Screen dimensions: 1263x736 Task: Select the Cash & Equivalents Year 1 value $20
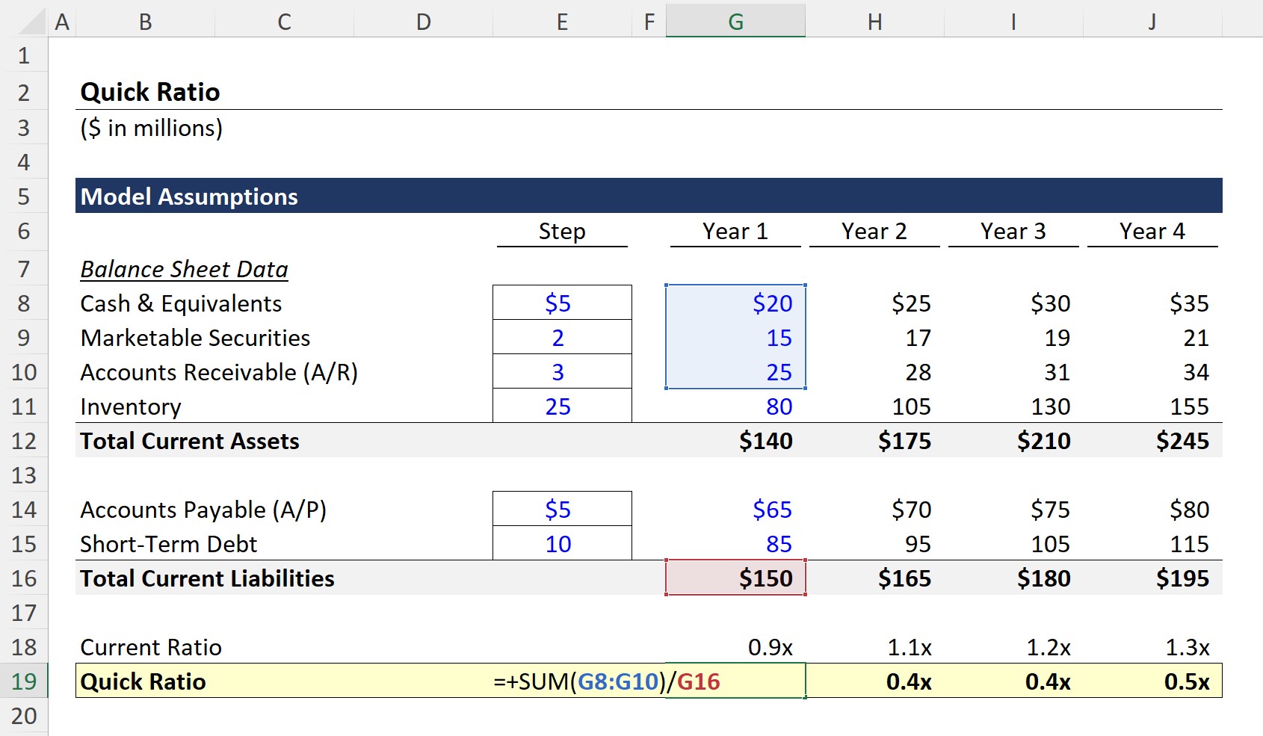pyautogui.click(x=736, y=303)
